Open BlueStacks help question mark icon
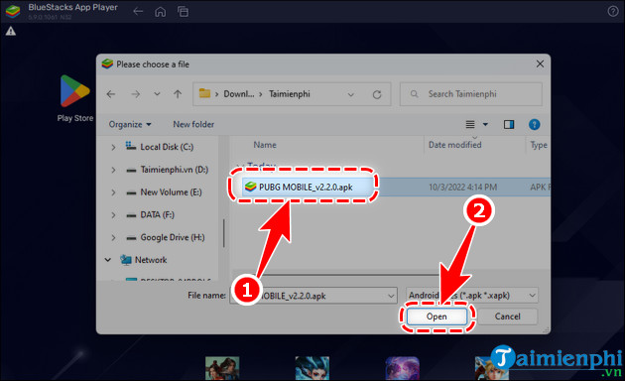 [x=613, y=11]
